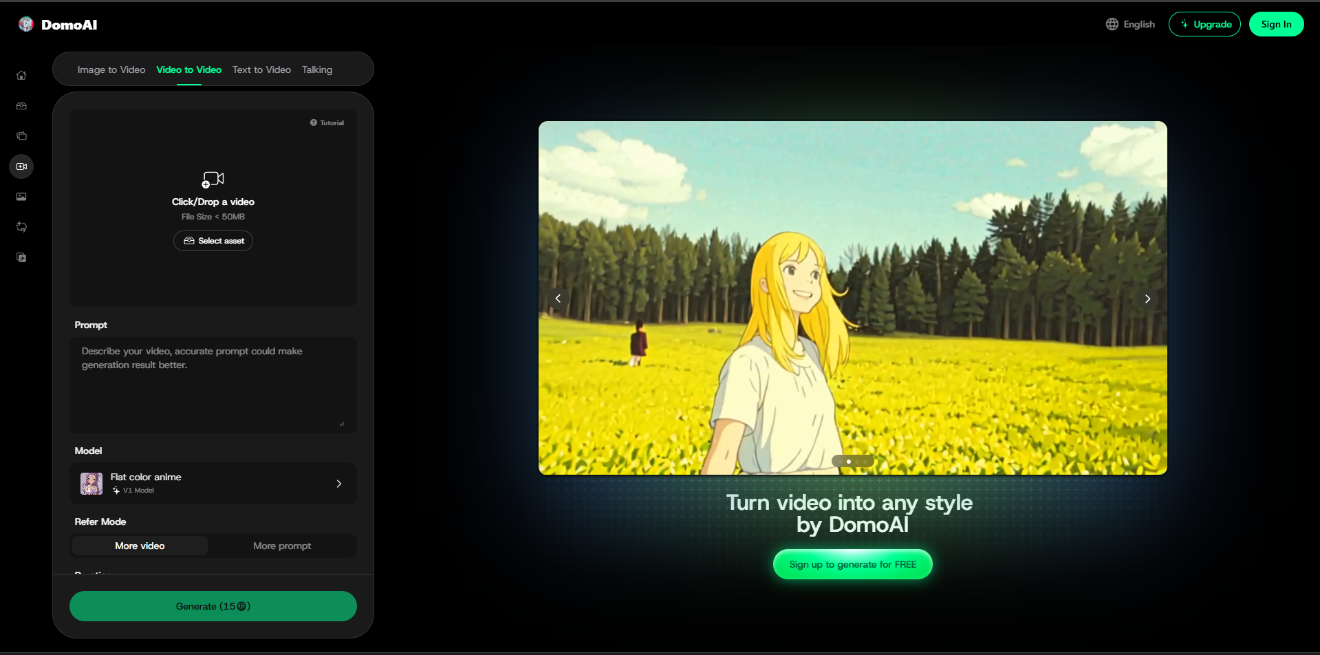Select the AI restyle icon in the sidebar

(21, 226)
